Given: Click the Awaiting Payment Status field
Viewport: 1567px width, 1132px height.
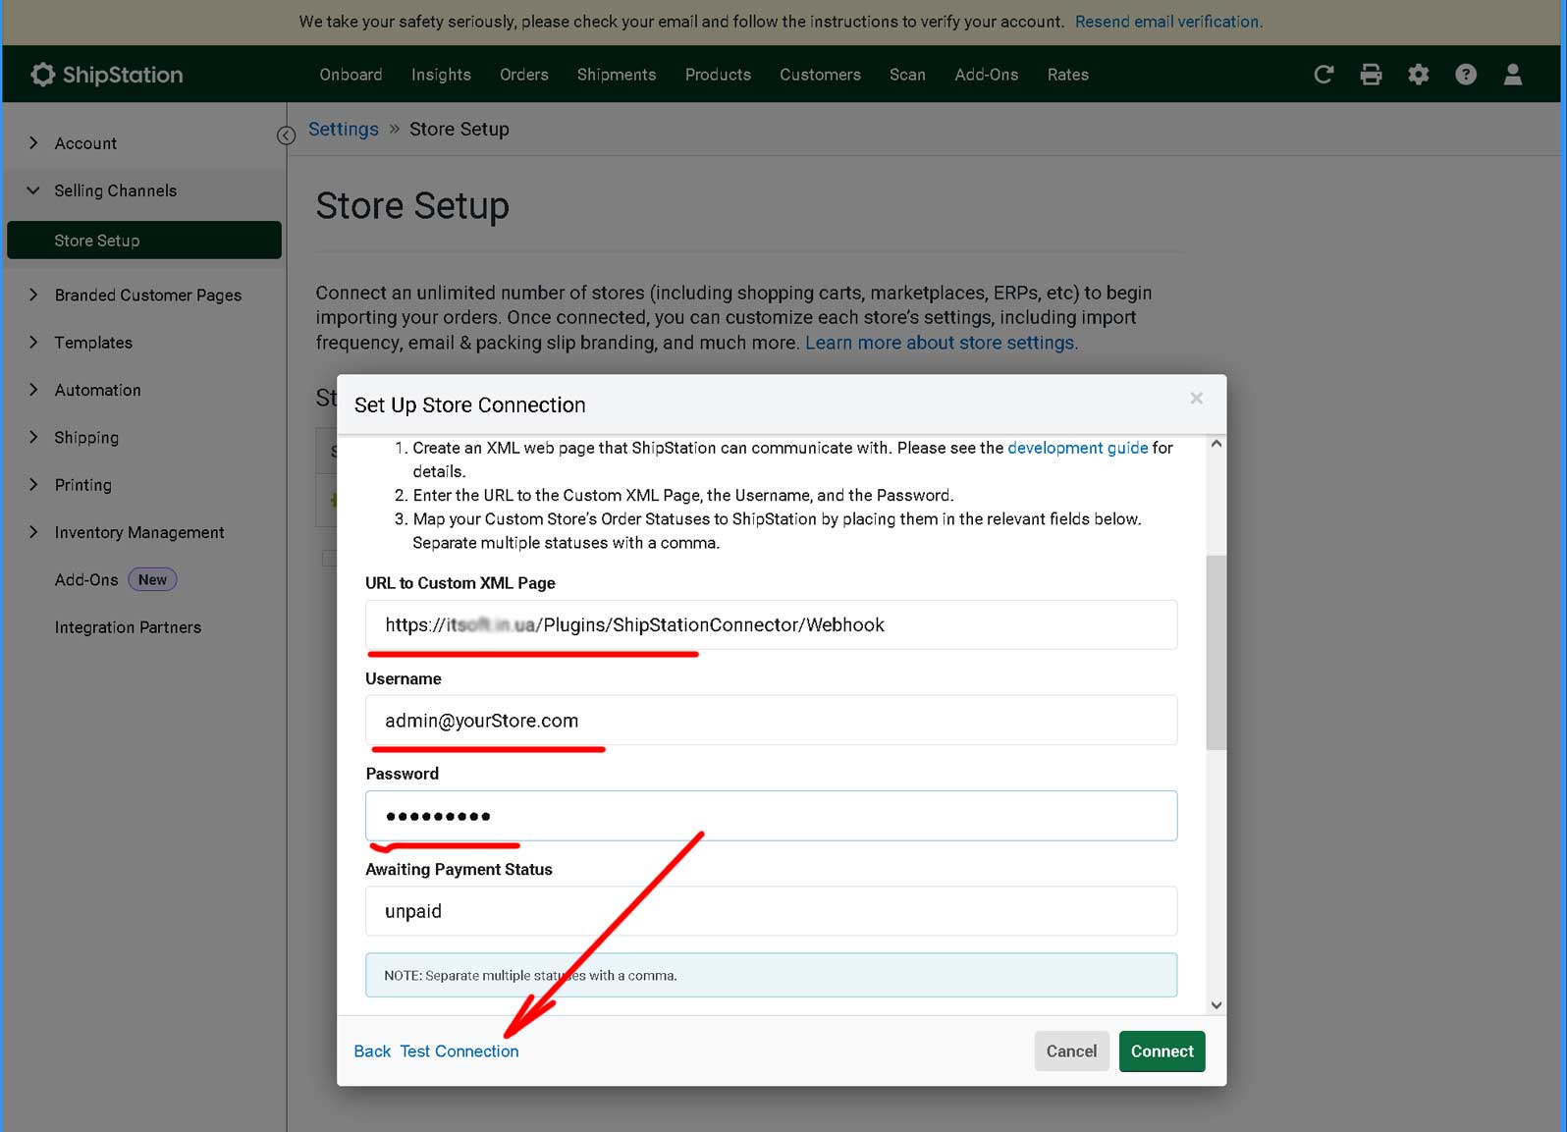Looking at the screenshot, I should 771,911.
